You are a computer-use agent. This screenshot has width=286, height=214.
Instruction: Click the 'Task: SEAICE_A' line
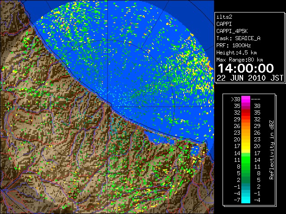pyautogui.click(x=238, y=38)
